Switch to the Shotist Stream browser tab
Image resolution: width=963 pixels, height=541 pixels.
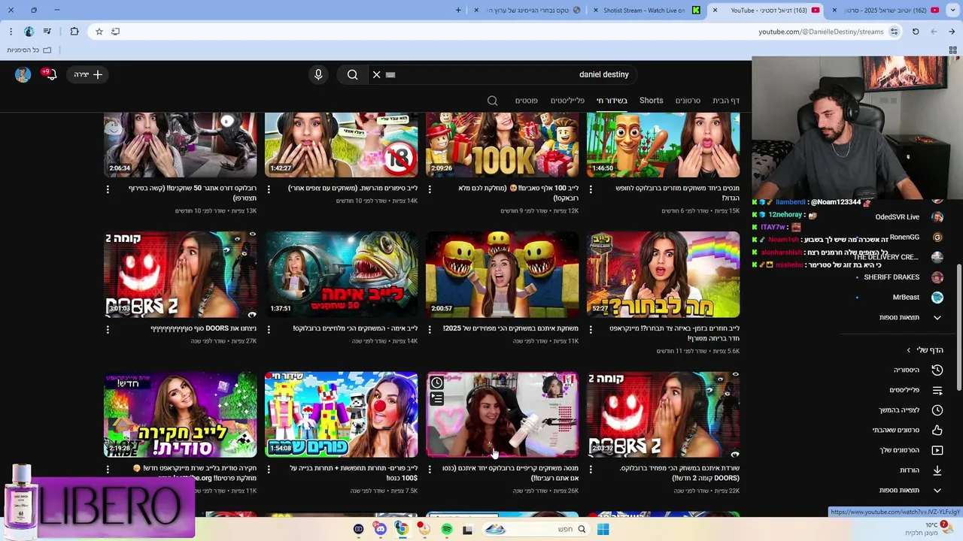(x=649, y=10)
